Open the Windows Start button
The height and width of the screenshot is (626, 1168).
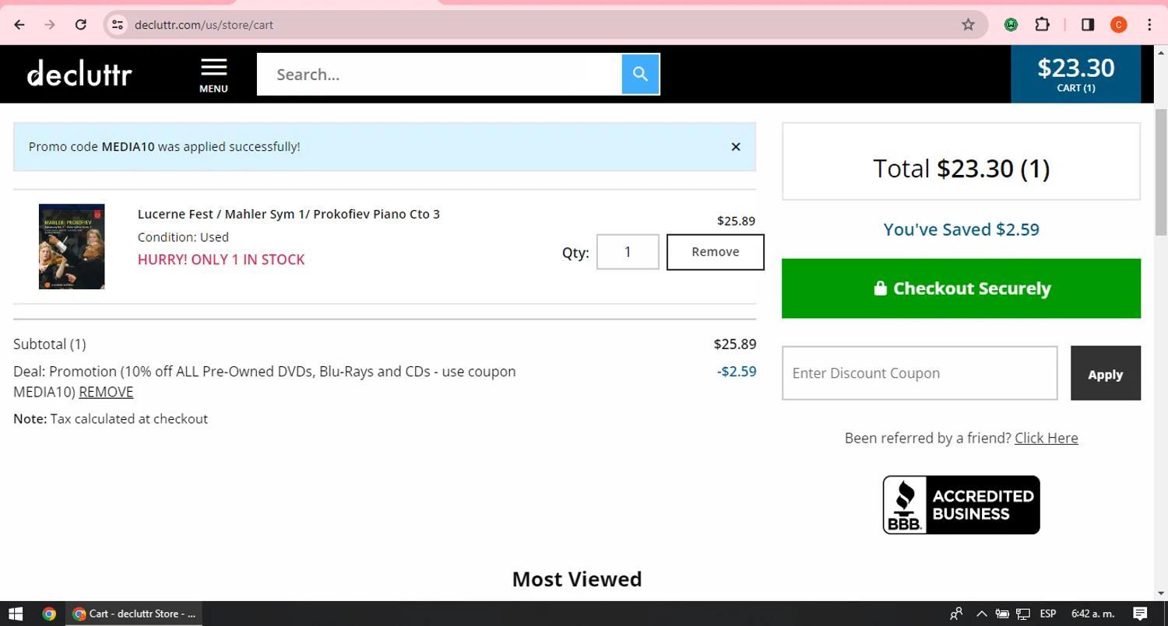pyautogui.click(x=16, y=614)
